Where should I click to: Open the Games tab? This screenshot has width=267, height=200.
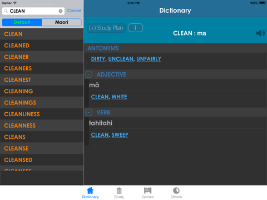(147, 193)
